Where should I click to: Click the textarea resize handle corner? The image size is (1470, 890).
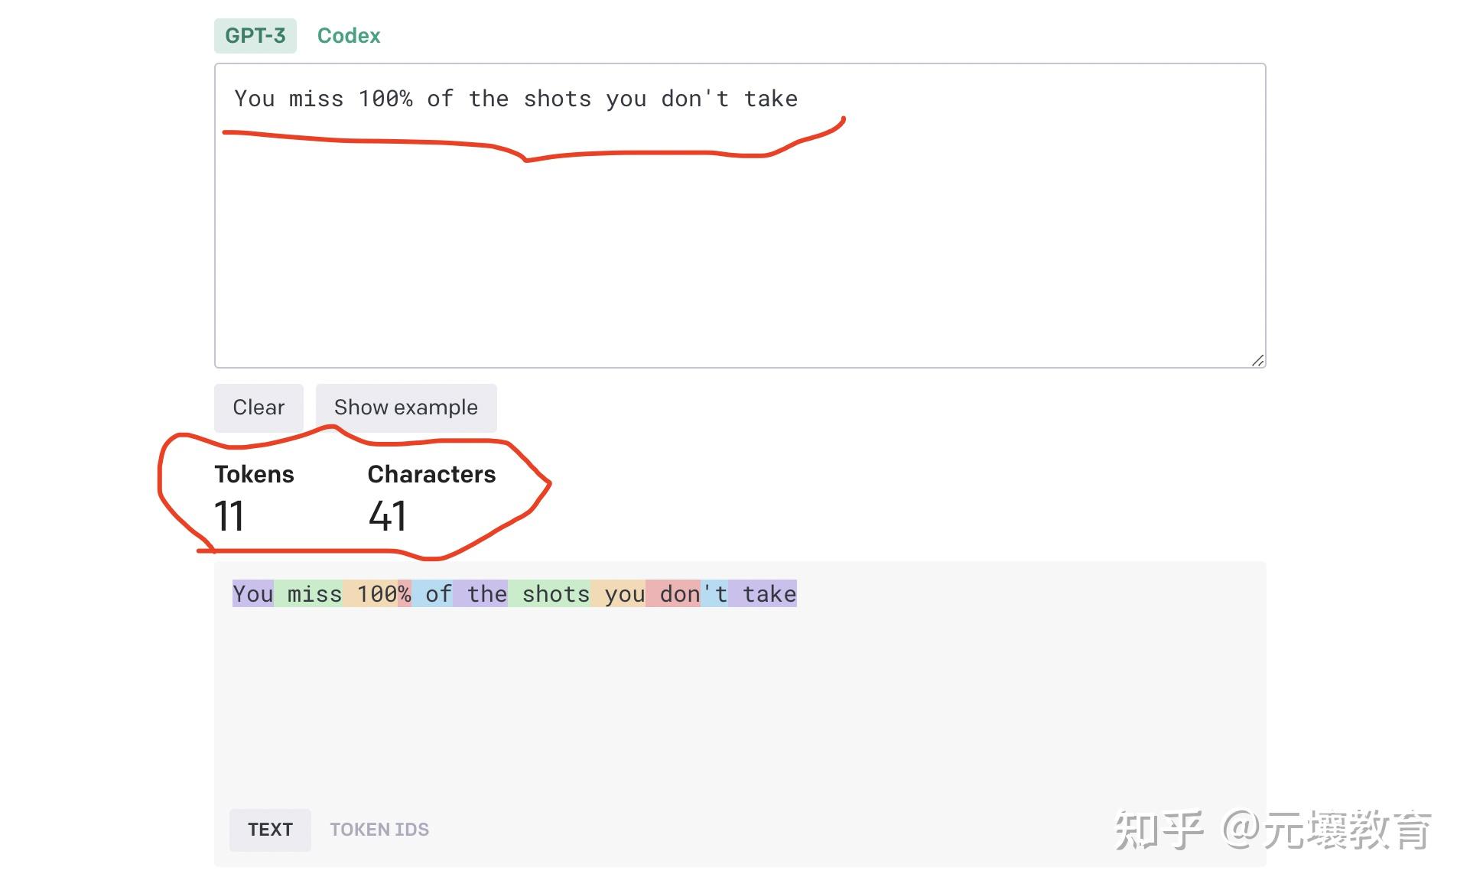(1257, 360)
